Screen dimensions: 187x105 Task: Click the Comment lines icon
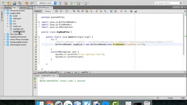pos(131,11)
